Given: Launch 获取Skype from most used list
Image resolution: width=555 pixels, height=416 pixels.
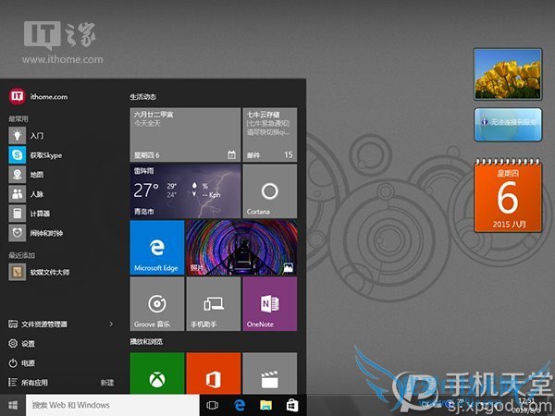Looking at the screenshot, I should pos(35,155).
